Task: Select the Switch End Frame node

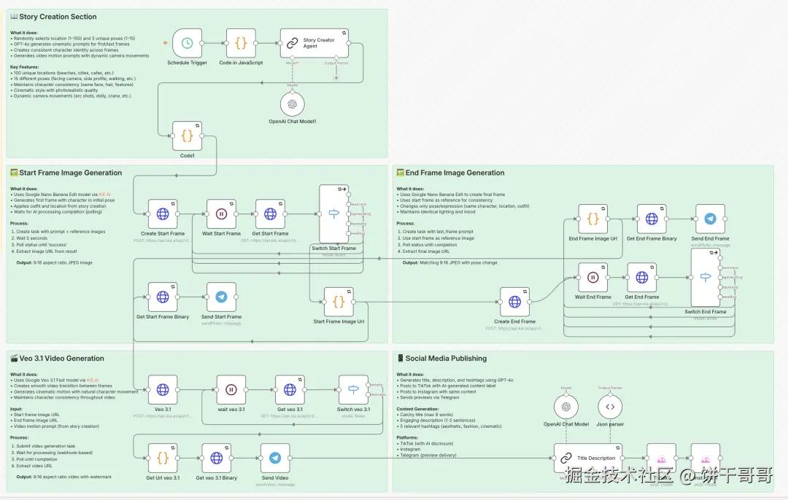Action: point(706,278)
